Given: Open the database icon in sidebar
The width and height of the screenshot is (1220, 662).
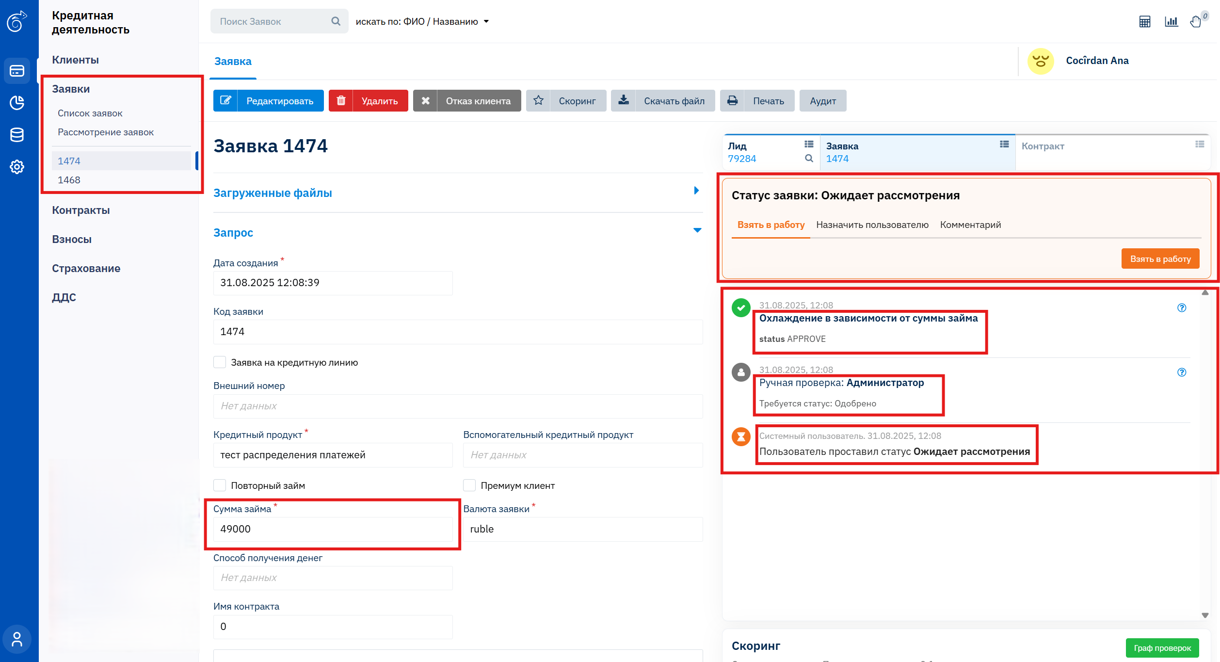Looking at the screenshot, I should click(17, 135).
